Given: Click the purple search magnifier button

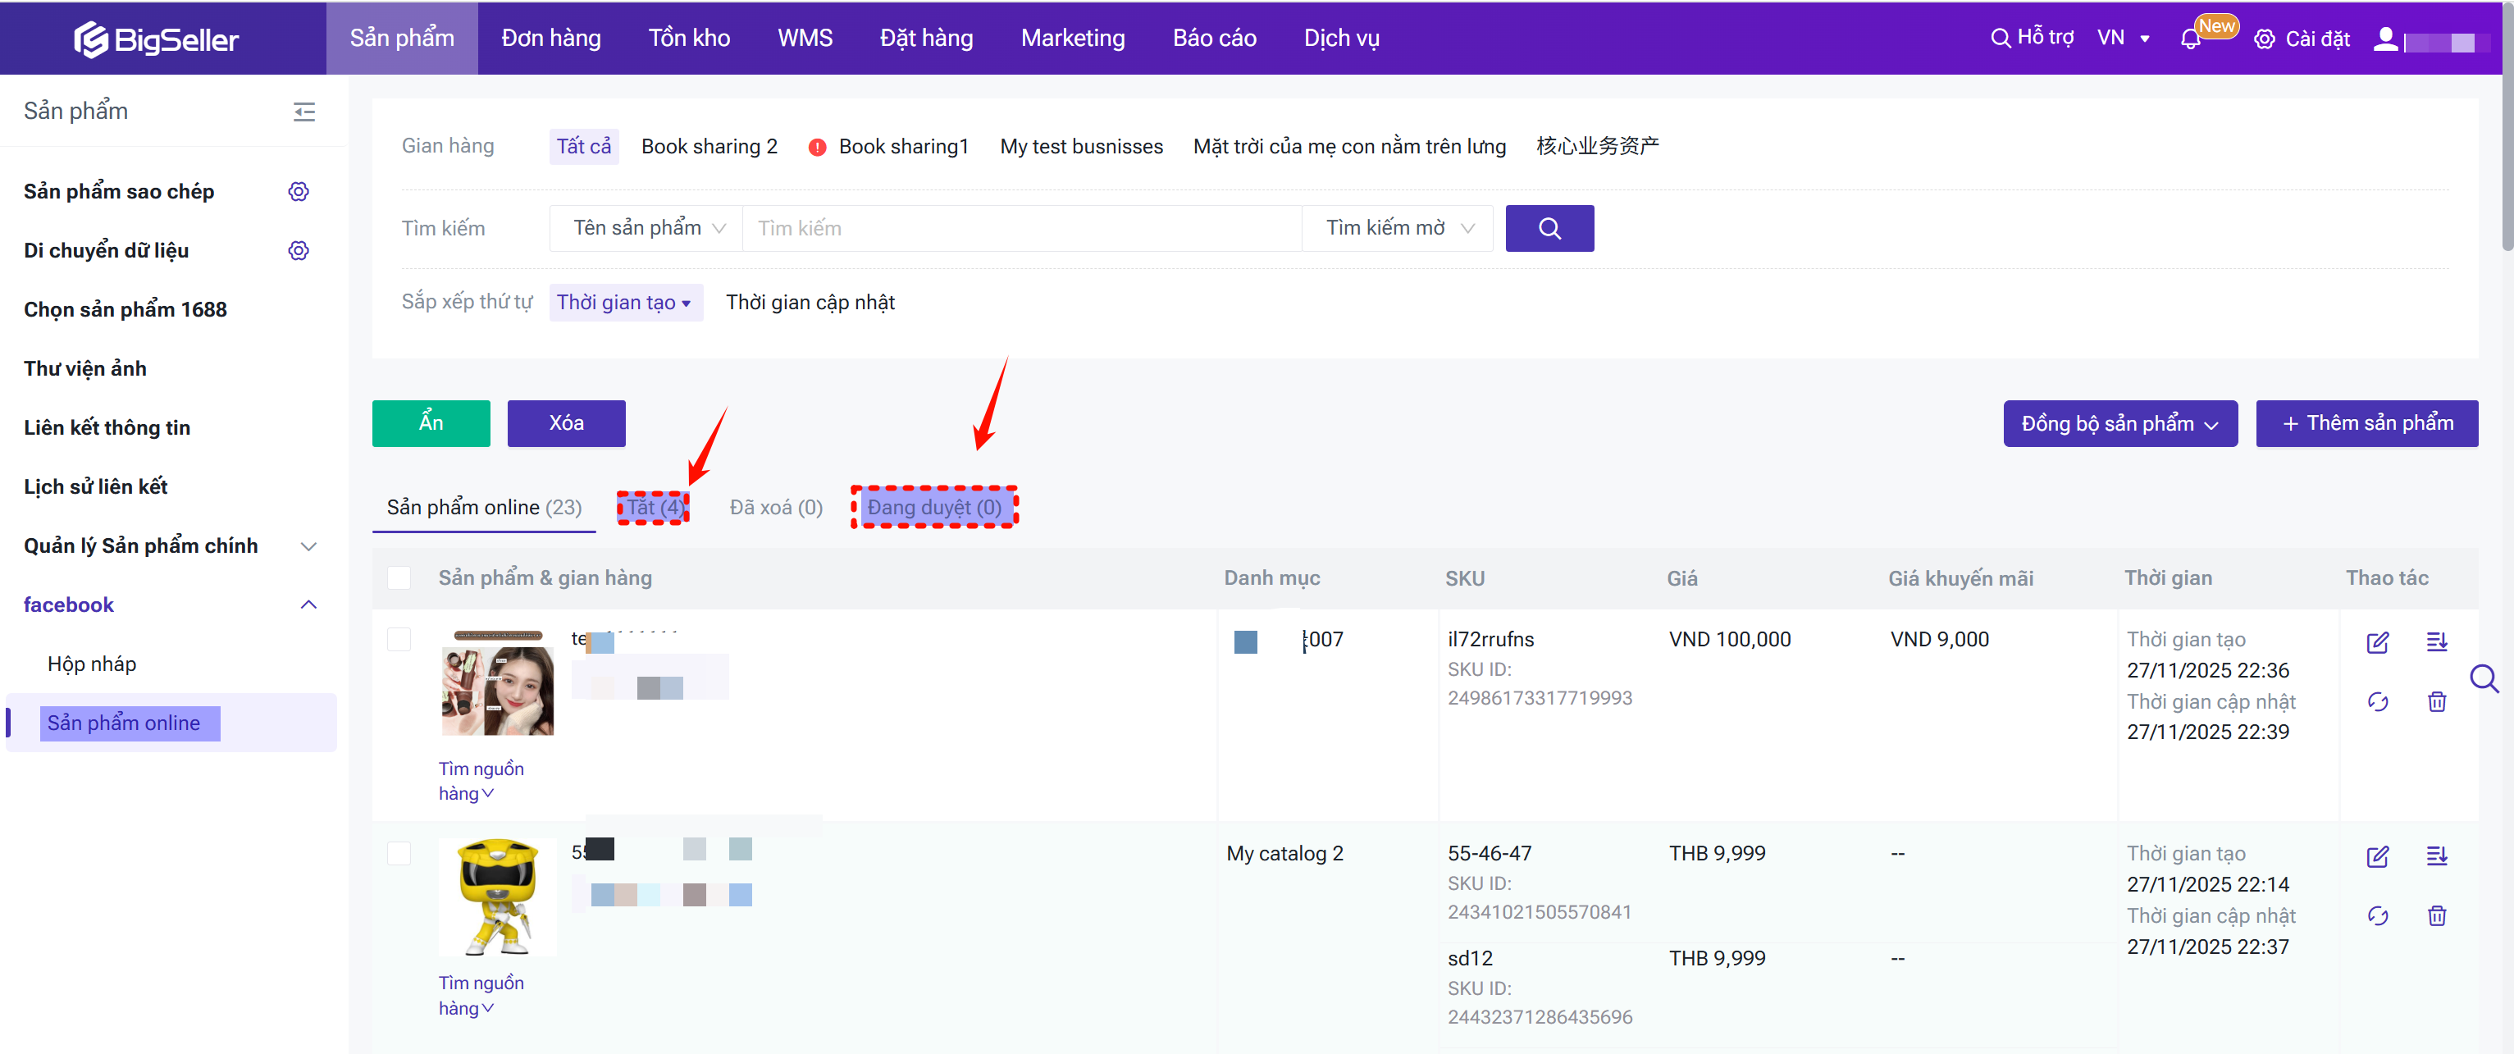Looking at the screenshot, I should (x=1549, y=228).
